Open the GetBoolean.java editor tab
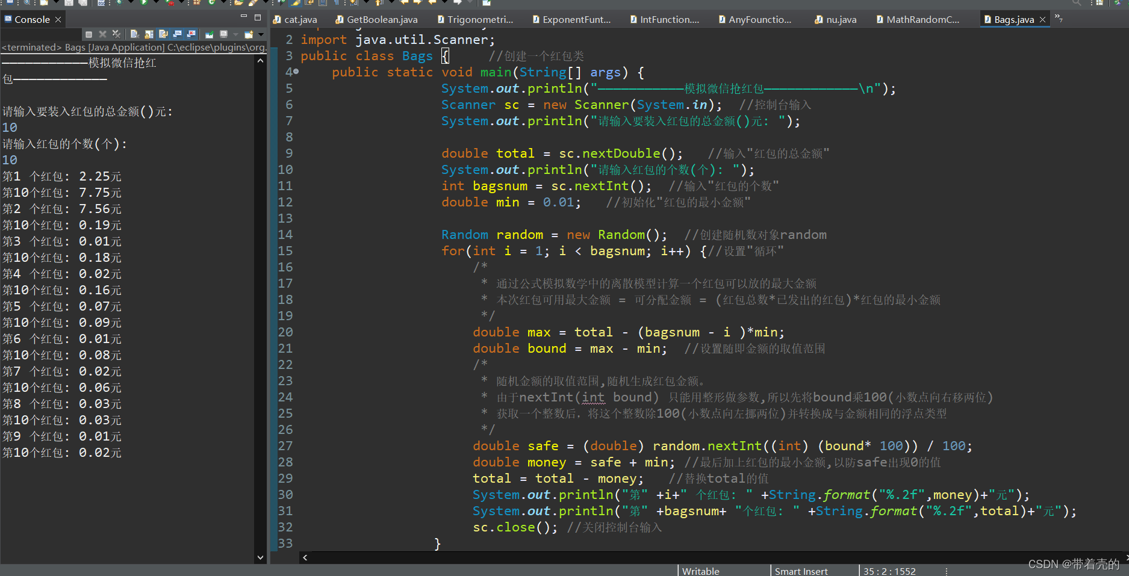The image size is (1129, 576). point(376,19)
